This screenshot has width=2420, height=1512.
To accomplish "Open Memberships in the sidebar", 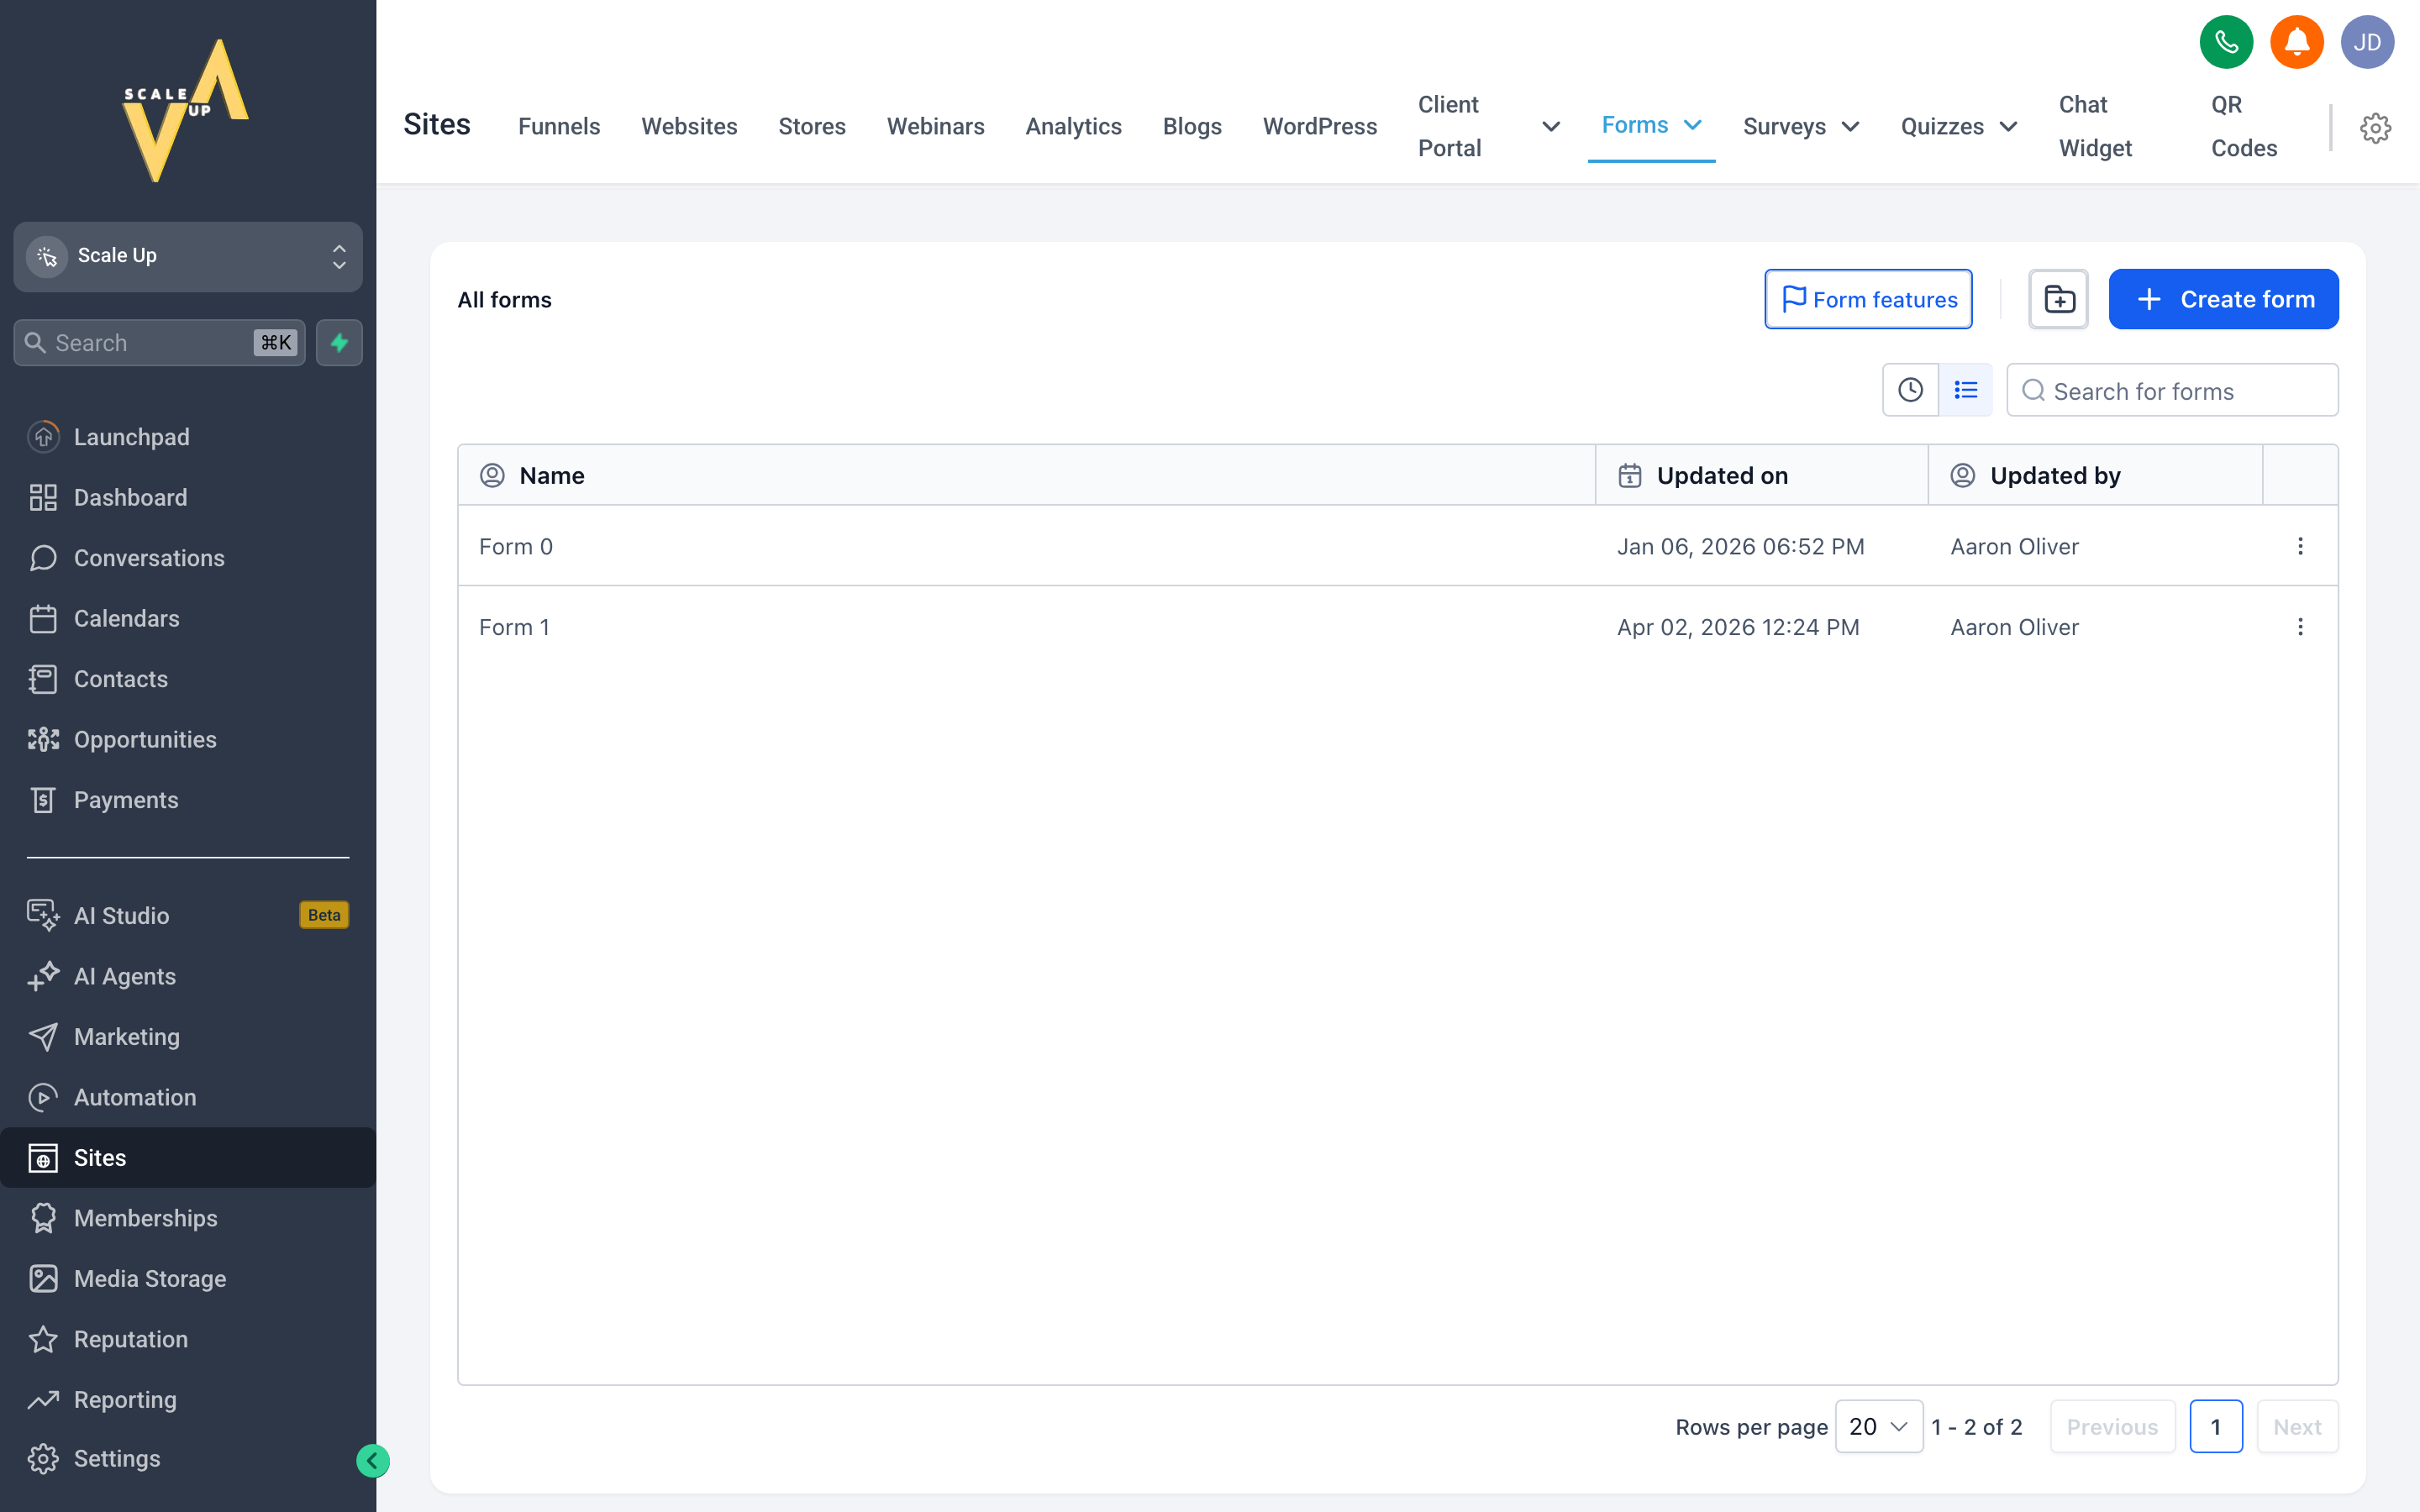I will 188,1218.
